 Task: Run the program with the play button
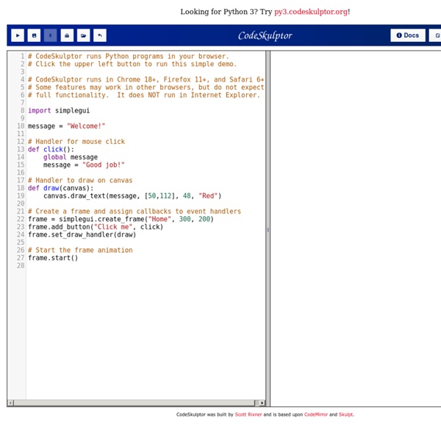tap(18, 35)
